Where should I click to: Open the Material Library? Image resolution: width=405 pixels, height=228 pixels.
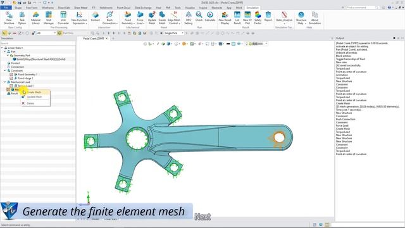35,18
